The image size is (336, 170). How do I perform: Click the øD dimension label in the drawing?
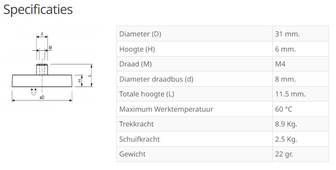[x=42, y=98]
